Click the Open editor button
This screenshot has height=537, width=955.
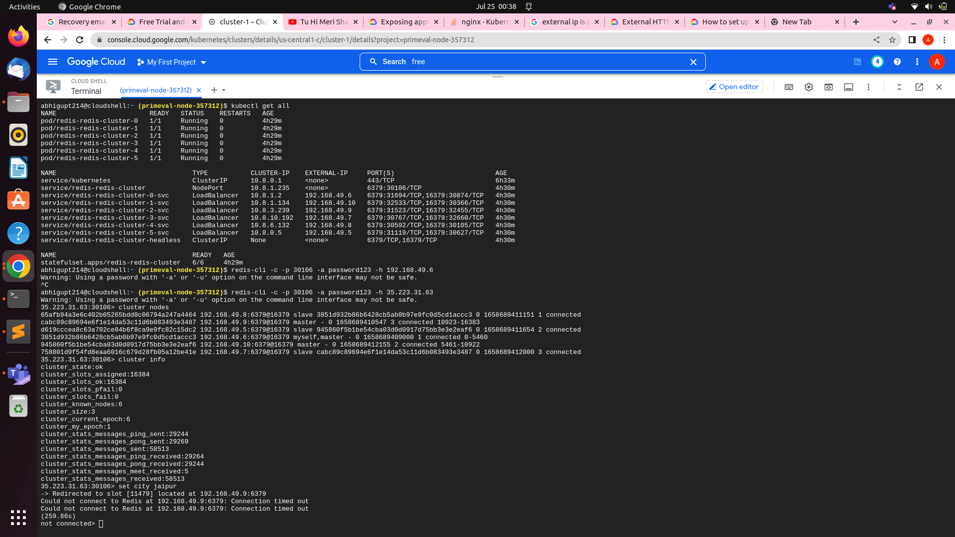tap(734, 87)
